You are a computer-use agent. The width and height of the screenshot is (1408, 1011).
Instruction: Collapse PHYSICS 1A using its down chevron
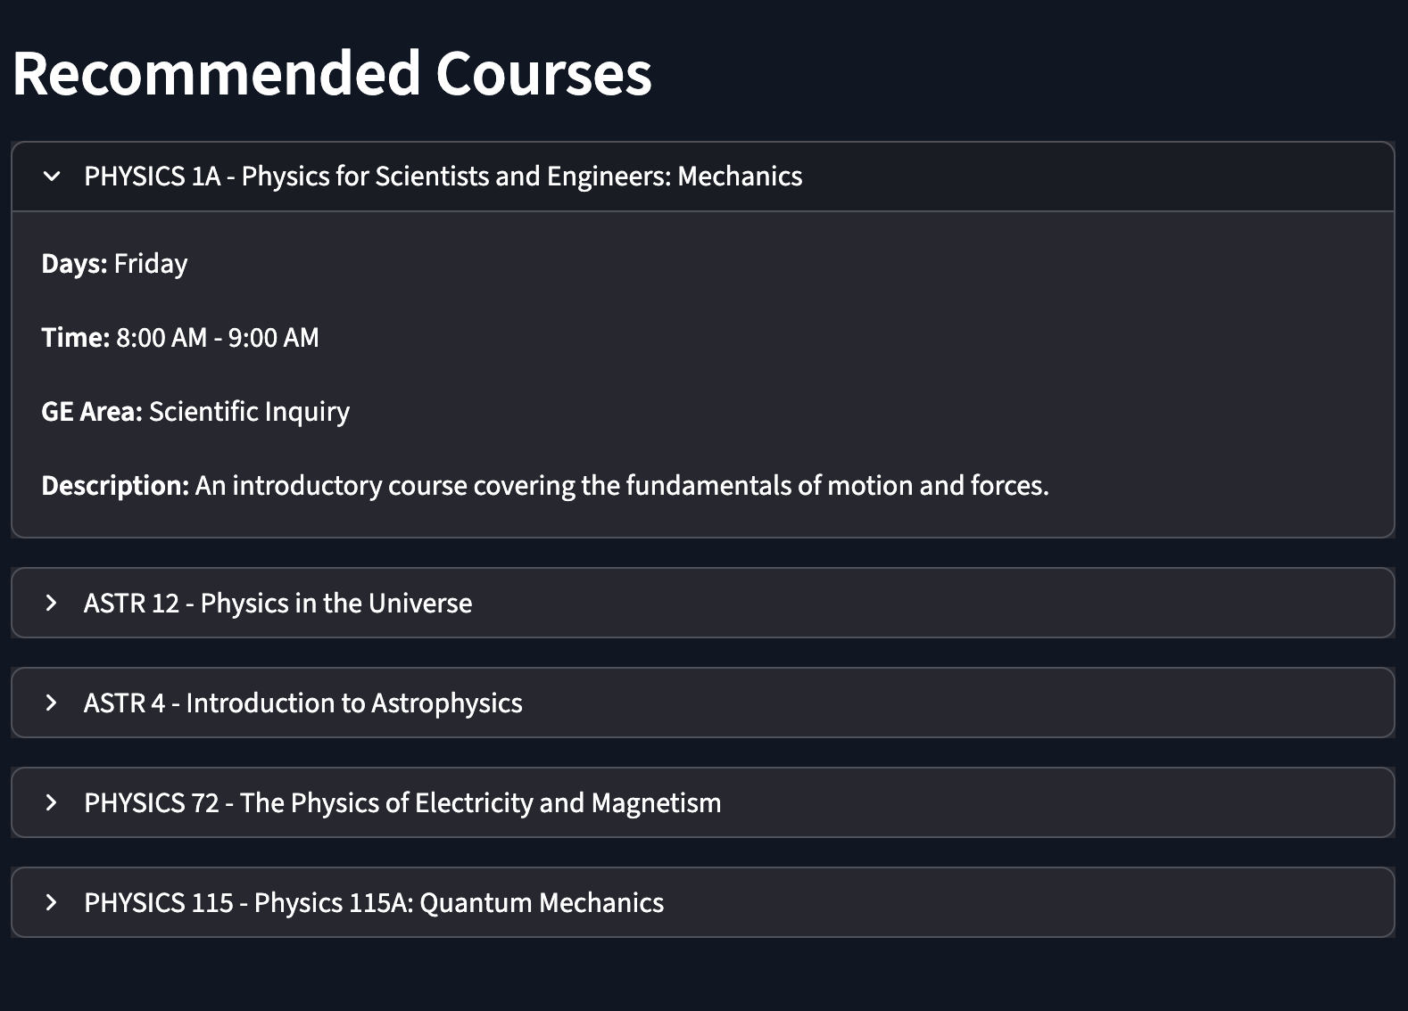[52, 177]
